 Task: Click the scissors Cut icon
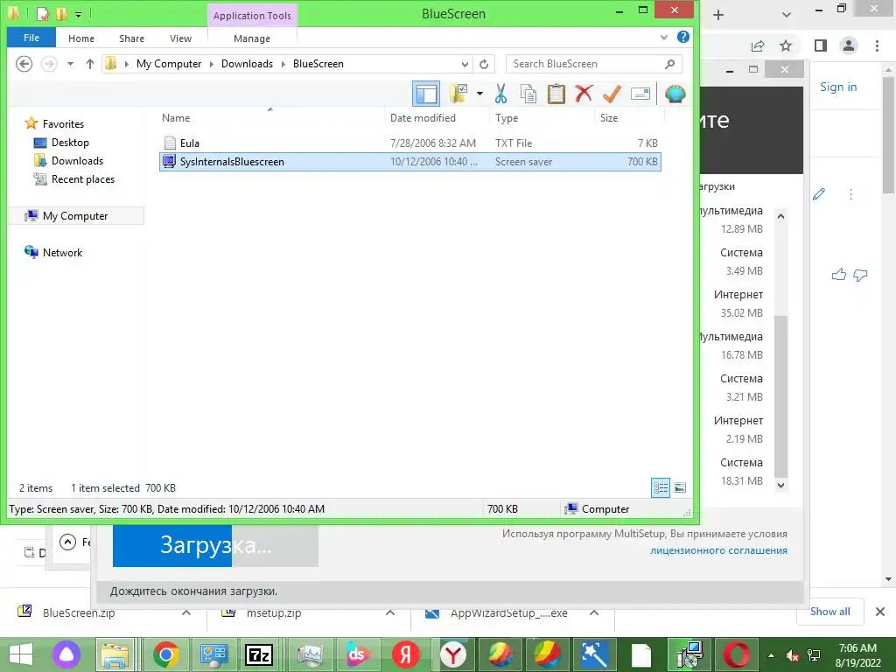[501, 94]
